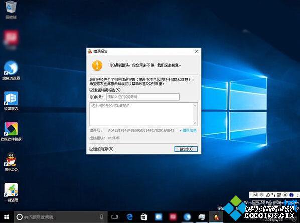Open the red blurred desktop shortcut icon

pos(11,39)
